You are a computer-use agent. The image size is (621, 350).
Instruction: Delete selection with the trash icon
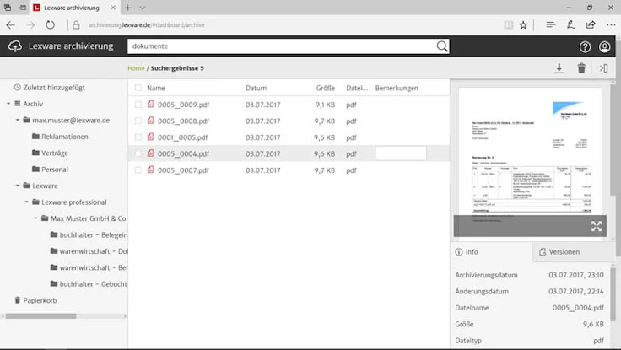581,68
